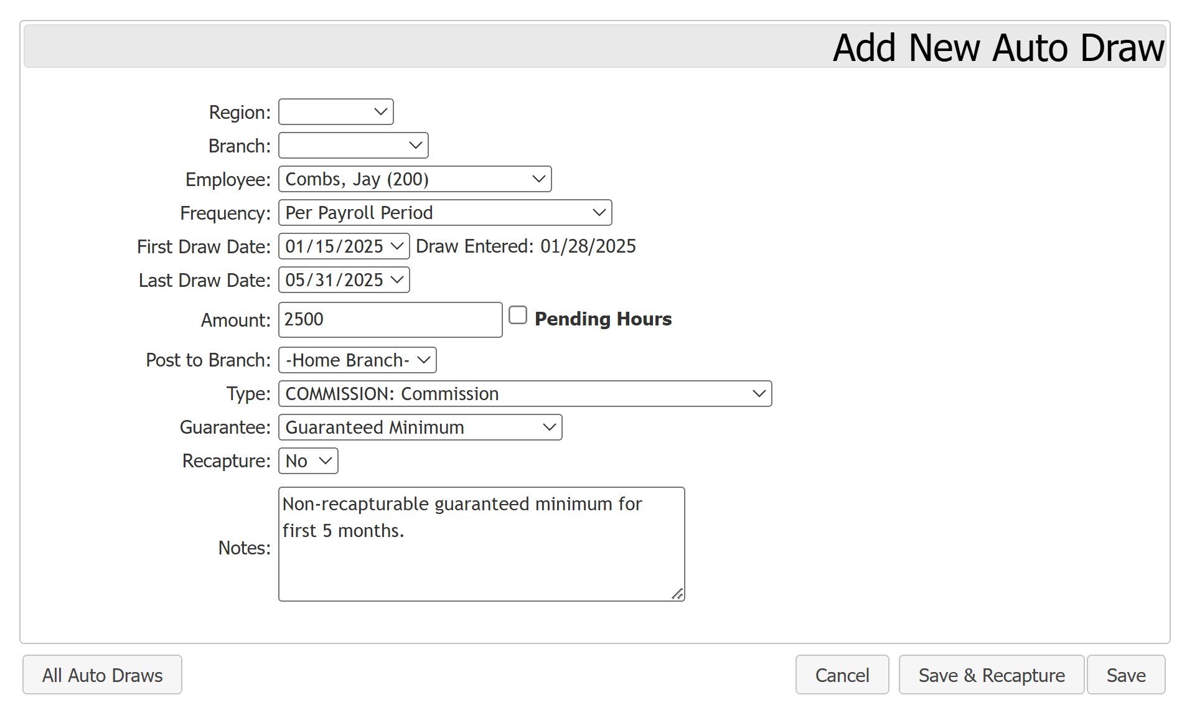This screenshot has width=1187, height=710.
Task: Open the Branch dropdown
Action: click(353, 146)
